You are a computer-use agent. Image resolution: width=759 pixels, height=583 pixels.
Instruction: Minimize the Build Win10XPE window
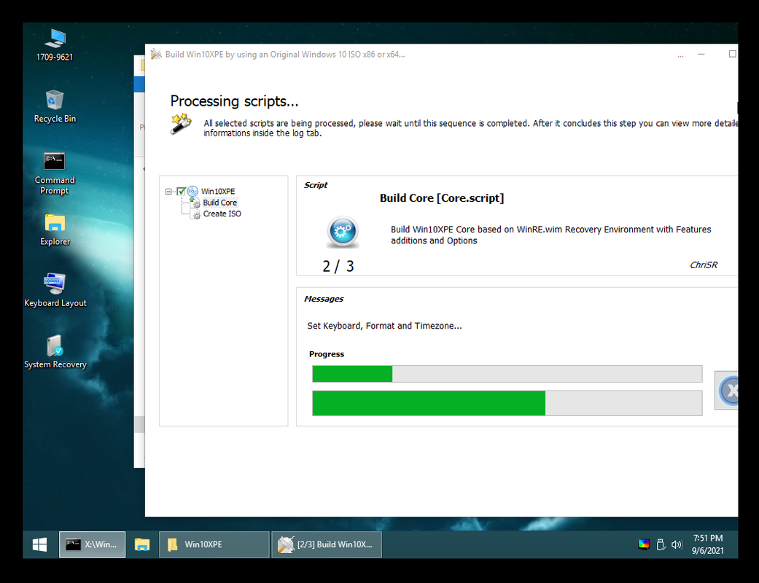tap(701, 54)
